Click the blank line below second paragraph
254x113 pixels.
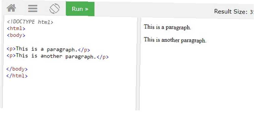pyautogui.click(x=70, y=63)
